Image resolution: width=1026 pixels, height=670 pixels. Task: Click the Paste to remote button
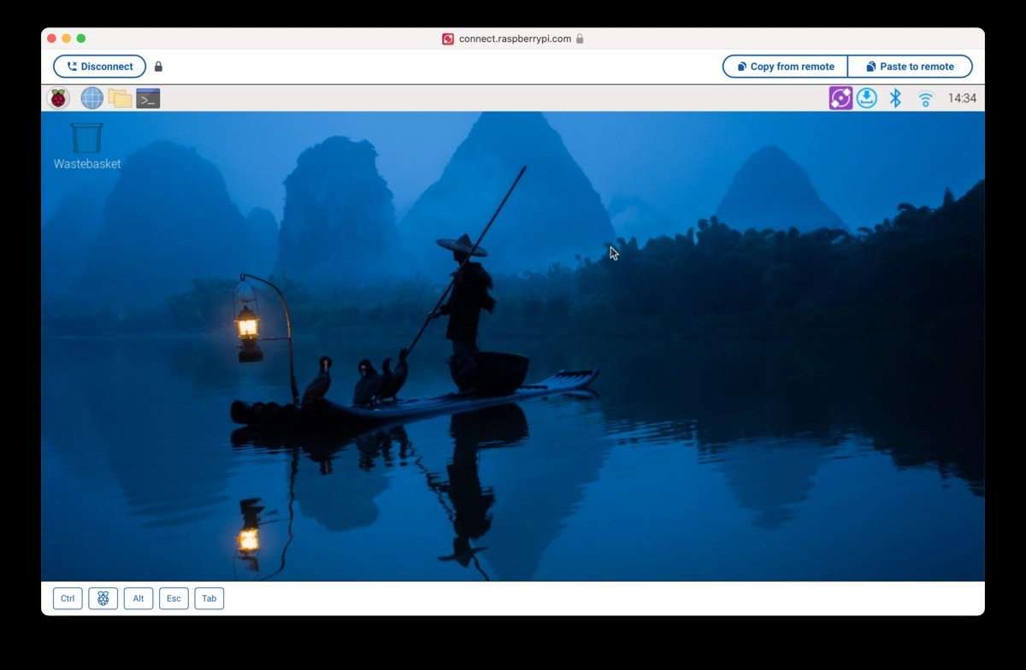(x=910, y=66)
